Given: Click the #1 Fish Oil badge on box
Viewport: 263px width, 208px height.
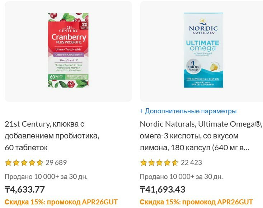Looking at the screenshot, I should [193, 67].
